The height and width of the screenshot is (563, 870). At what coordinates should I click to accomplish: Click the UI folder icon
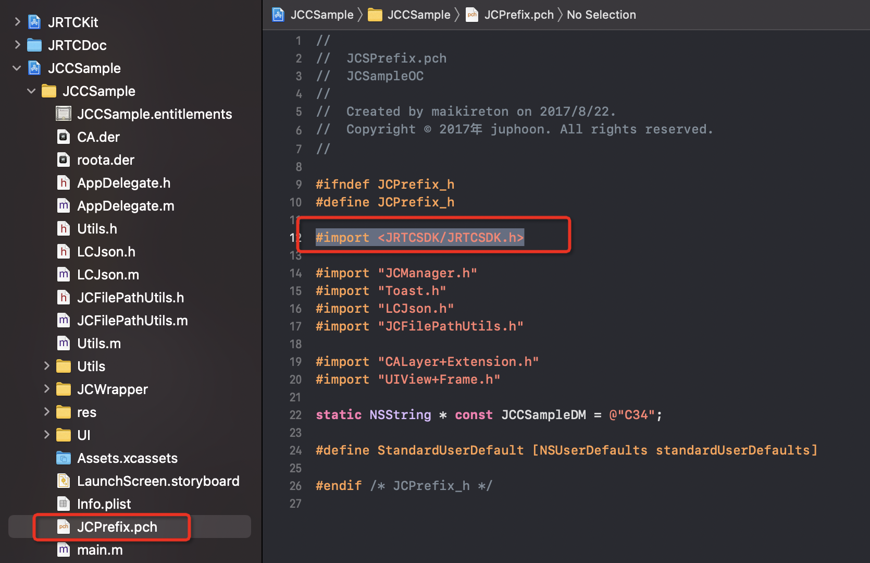[64, 435]
